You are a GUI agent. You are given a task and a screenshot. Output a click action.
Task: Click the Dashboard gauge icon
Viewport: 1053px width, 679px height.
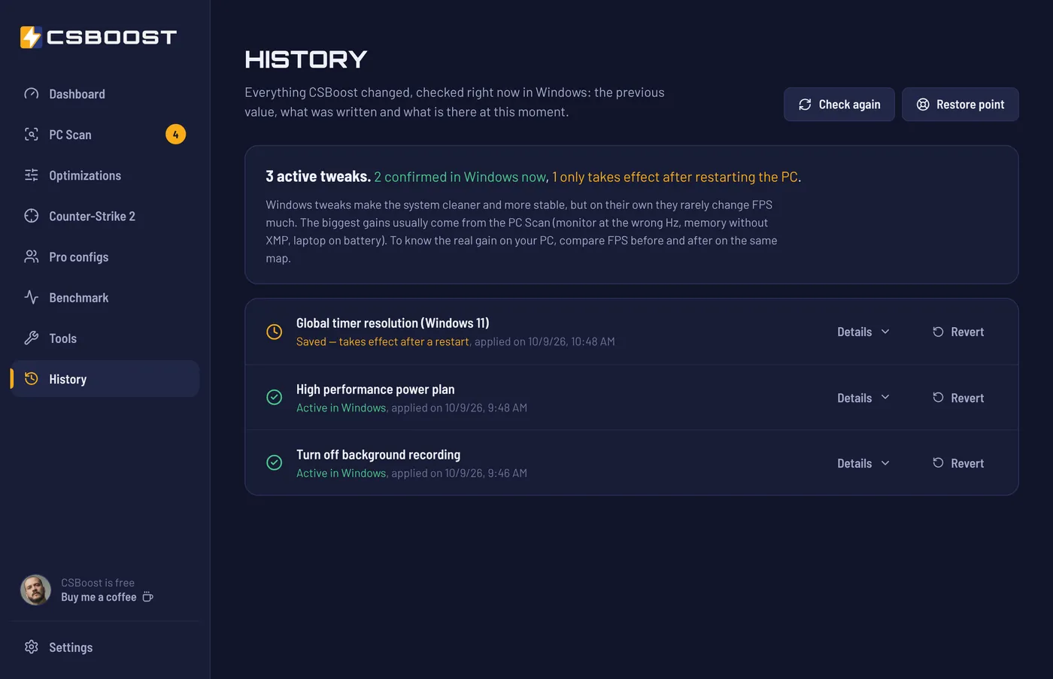coord(32,94)
